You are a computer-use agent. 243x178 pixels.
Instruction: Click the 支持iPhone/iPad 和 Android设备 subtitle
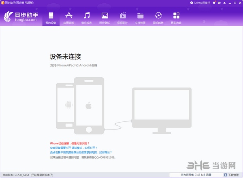[74, 65]
